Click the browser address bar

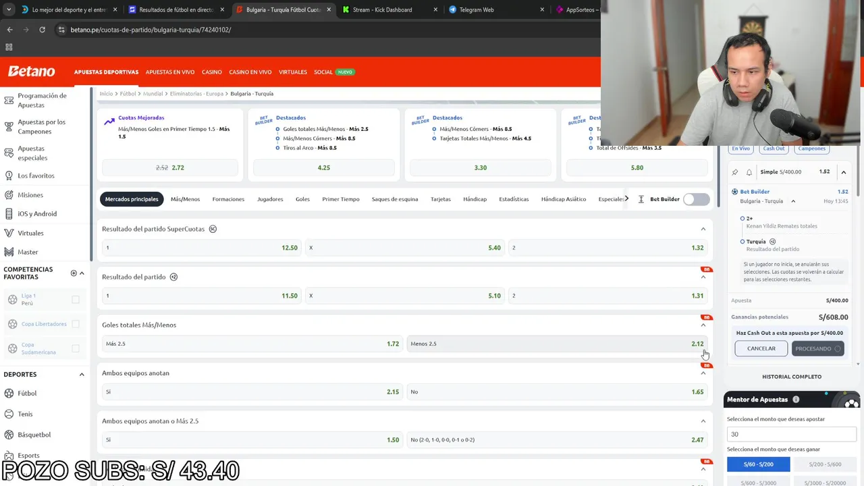point(324,30)
